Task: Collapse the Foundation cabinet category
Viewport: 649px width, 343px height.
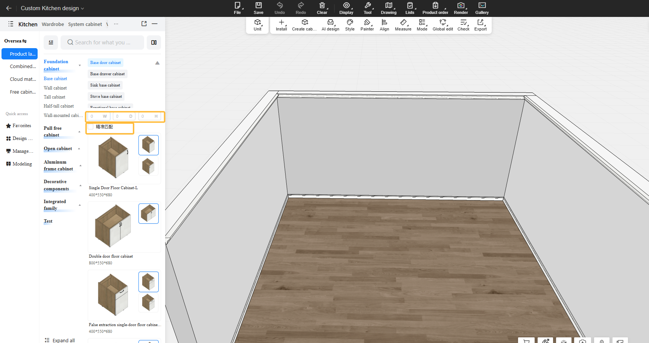Action: tap(80, 65)
